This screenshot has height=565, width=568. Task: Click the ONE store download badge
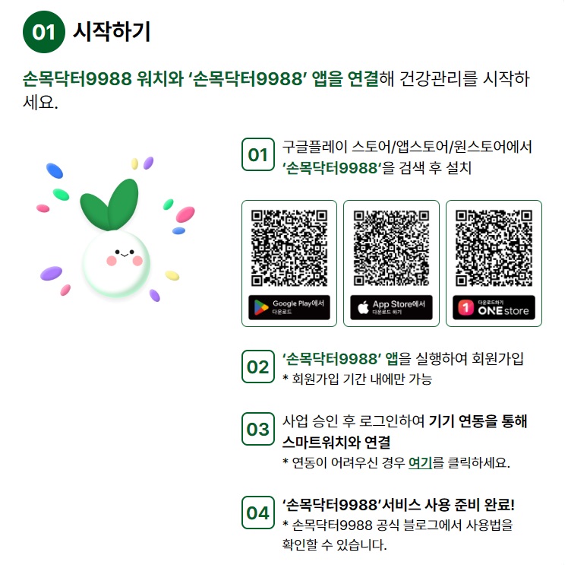pyautogui.click(x=494, y=307)
